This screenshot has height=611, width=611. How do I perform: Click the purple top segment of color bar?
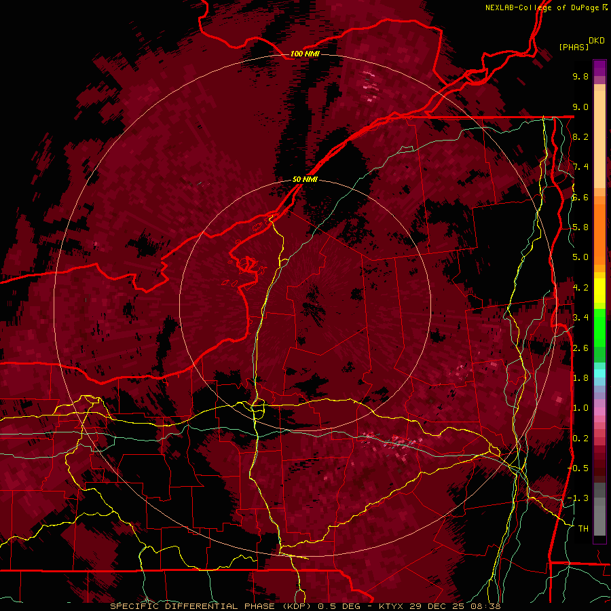pos(599,68)
